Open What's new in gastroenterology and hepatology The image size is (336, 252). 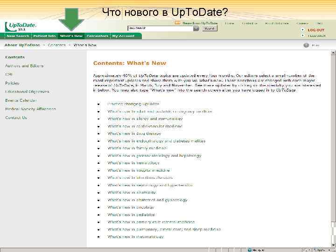(x=154, y=156)
